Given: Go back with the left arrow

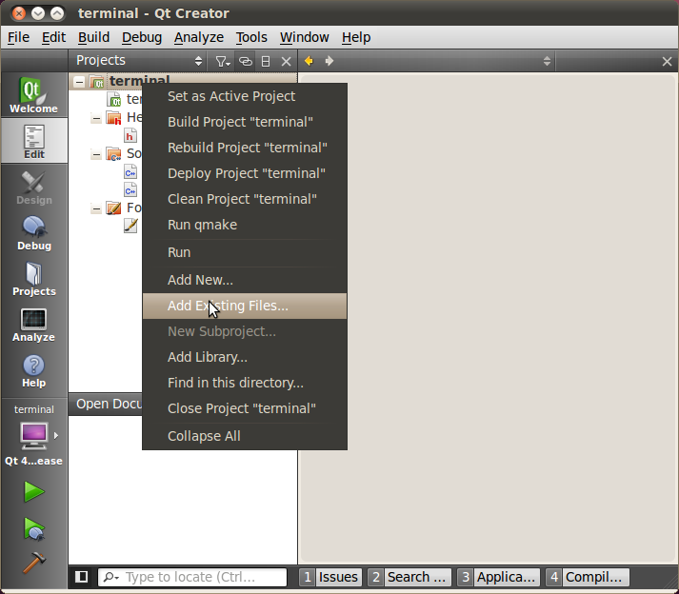Looking at the screenshot, I should click(309, 61).
